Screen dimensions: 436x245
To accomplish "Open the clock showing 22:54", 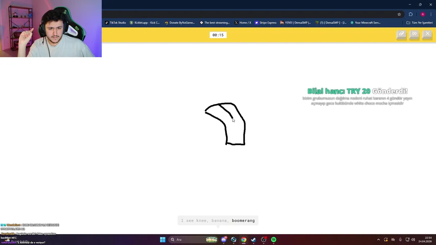I will [x=425, y=240].
